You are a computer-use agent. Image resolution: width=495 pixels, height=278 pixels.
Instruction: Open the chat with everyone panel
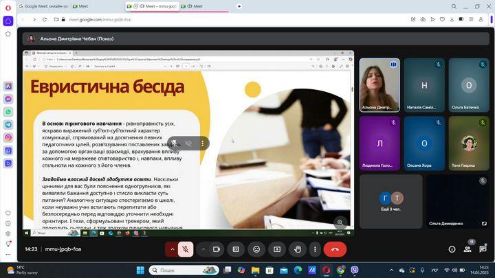tap(483, 249)
